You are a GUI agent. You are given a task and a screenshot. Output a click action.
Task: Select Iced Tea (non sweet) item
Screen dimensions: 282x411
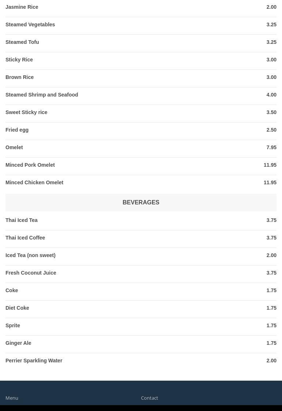[x=30, y=255]
